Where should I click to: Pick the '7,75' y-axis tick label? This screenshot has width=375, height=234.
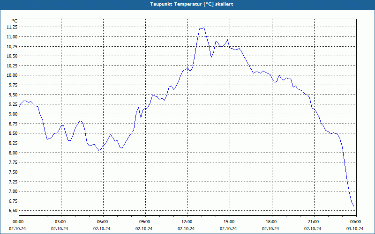click(13, 162)
